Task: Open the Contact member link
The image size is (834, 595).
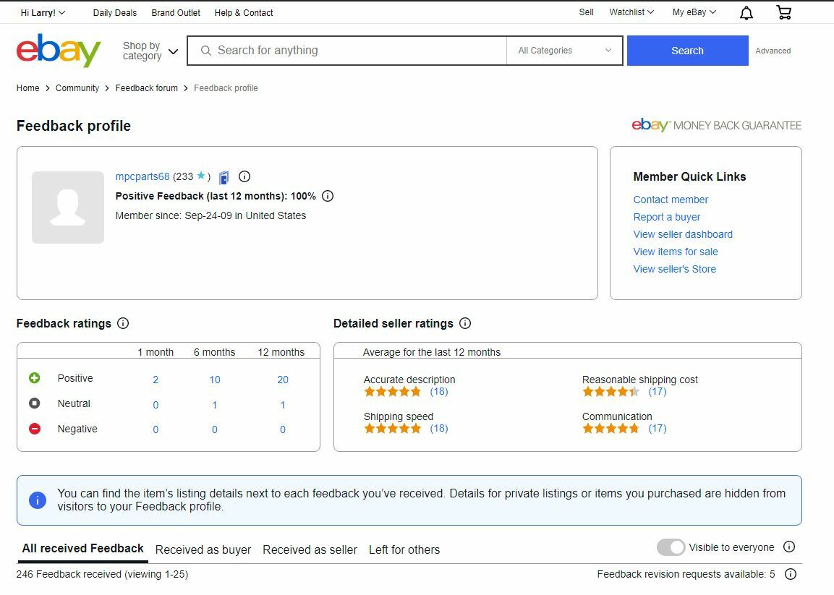Action: pos(671,200)
